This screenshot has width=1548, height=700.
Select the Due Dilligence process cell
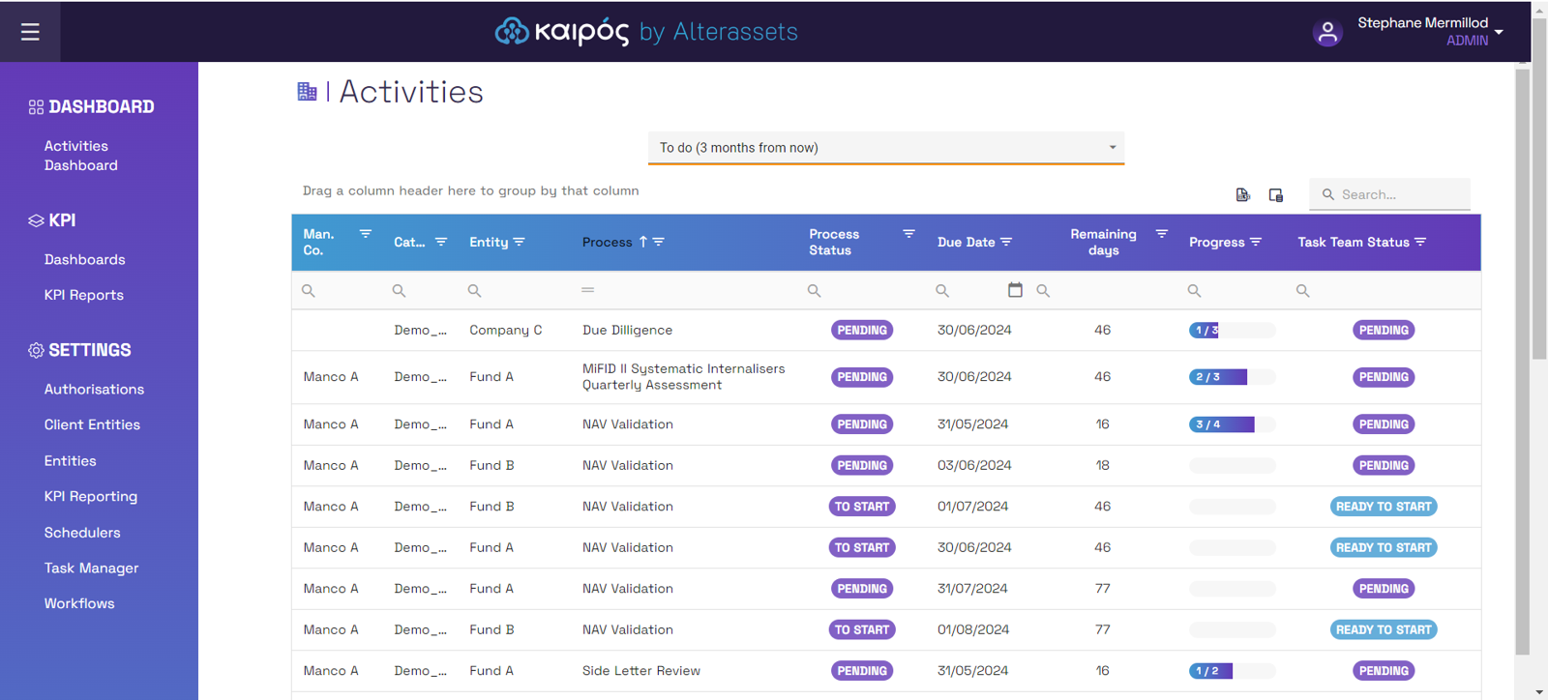627,330
